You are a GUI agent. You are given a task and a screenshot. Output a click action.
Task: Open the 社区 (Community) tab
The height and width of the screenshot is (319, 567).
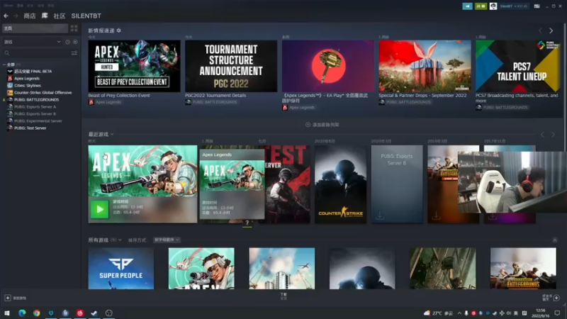click(x=60, y=16)
